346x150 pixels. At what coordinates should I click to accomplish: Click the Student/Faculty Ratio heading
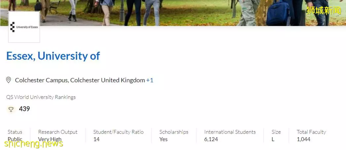[x=118, y=132]
